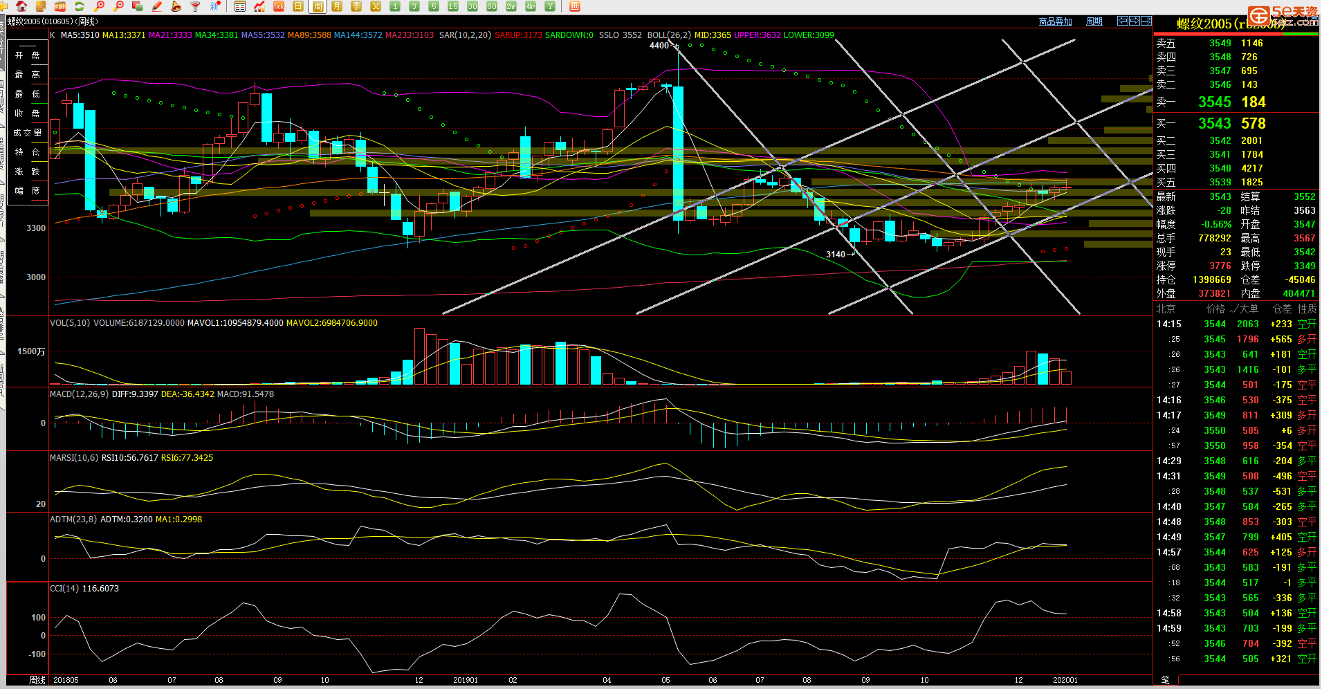The width and height of the screenshot is (1322, 689).
Task: Click the 总手 value 778292
Action: [x=1215, y=238]
